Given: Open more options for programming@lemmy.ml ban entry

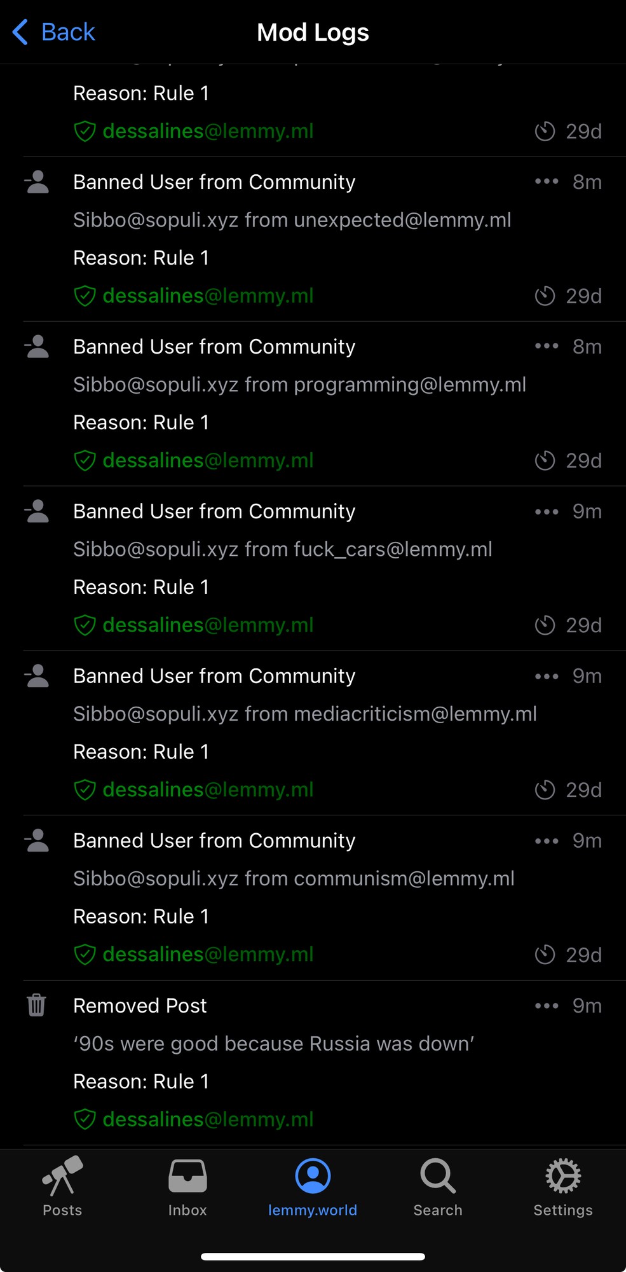Looking at the screenshot, I should click(547, 347).
